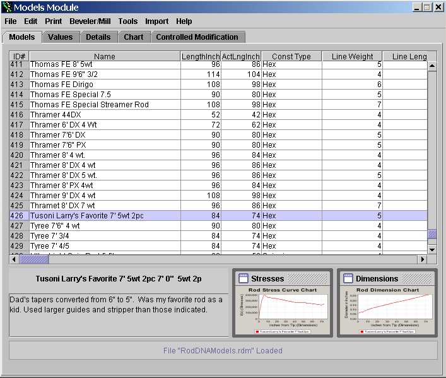The width and height of the screenshot is (446, 378).
Task: Click the Line Weight column header
Action: pyautogui.click(x=352, y=57)
